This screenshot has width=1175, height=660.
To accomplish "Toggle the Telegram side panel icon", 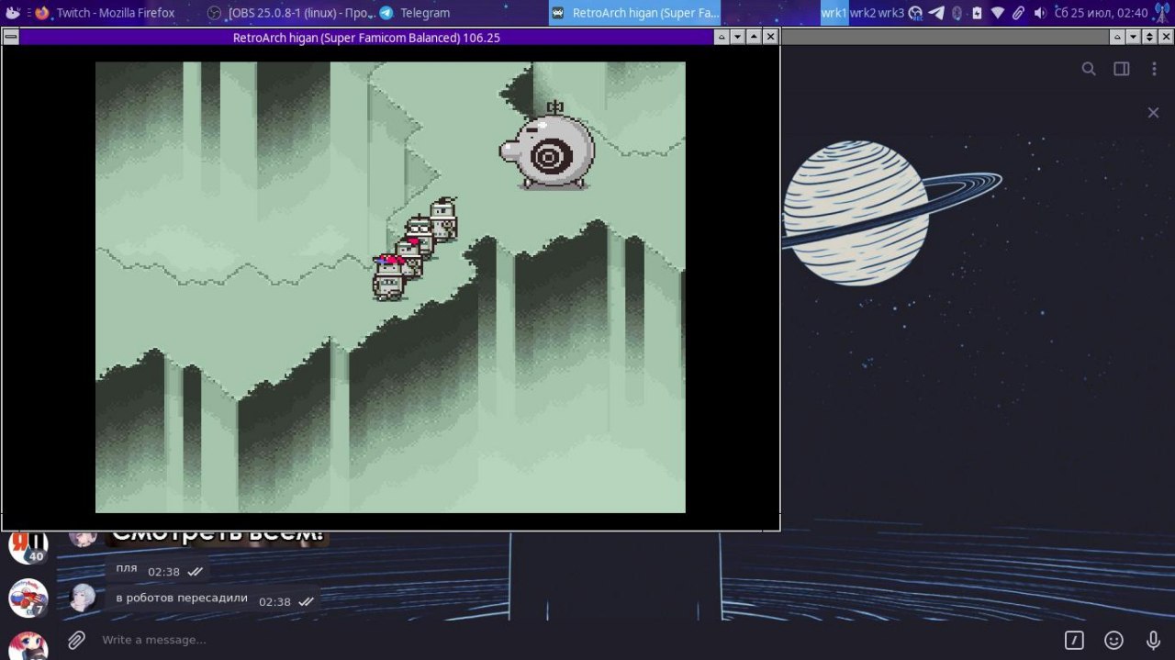I will point(1121,69).
